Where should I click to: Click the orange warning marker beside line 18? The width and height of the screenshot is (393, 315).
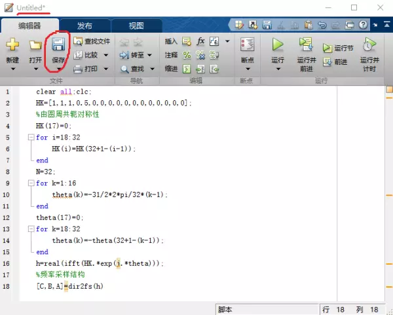click(x=389, y=287)
